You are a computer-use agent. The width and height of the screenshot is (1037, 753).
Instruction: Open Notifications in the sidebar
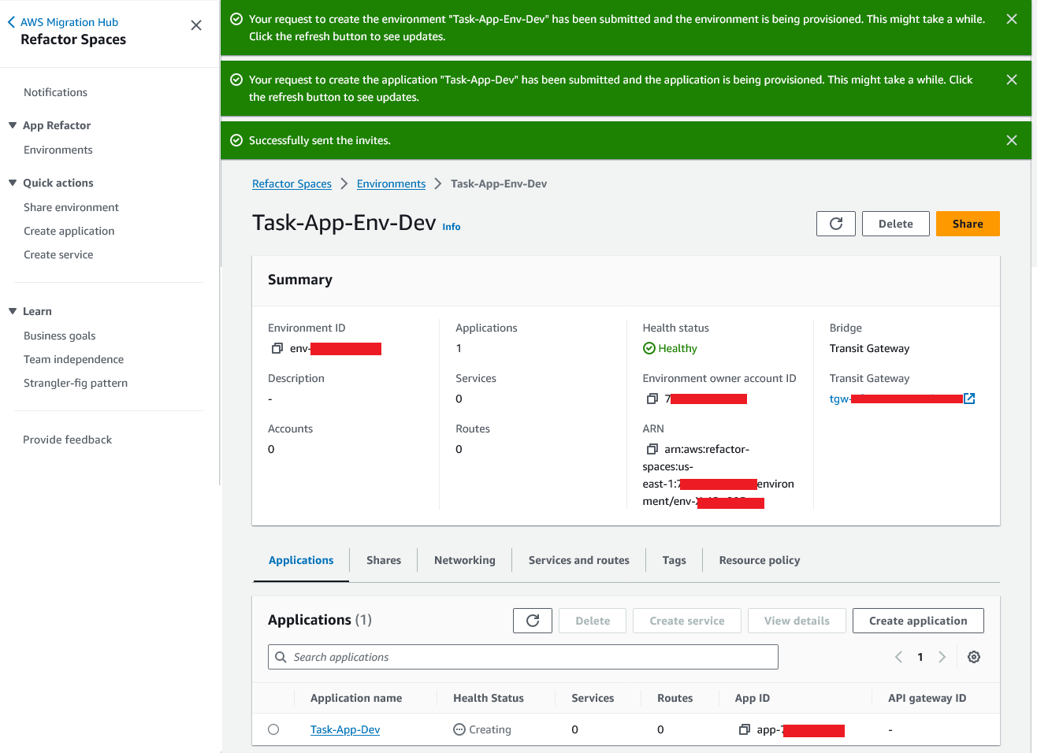tap(55, 92)
